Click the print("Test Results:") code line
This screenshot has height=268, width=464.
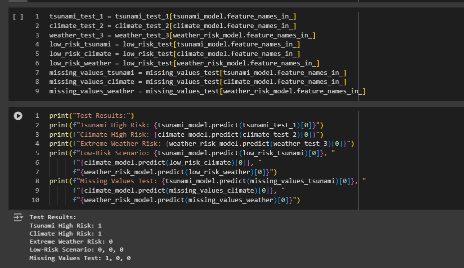(x=92, y=116)
